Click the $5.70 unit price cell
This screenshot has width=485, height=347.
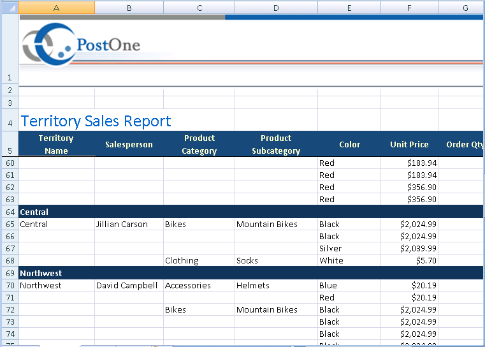(409, 261)
